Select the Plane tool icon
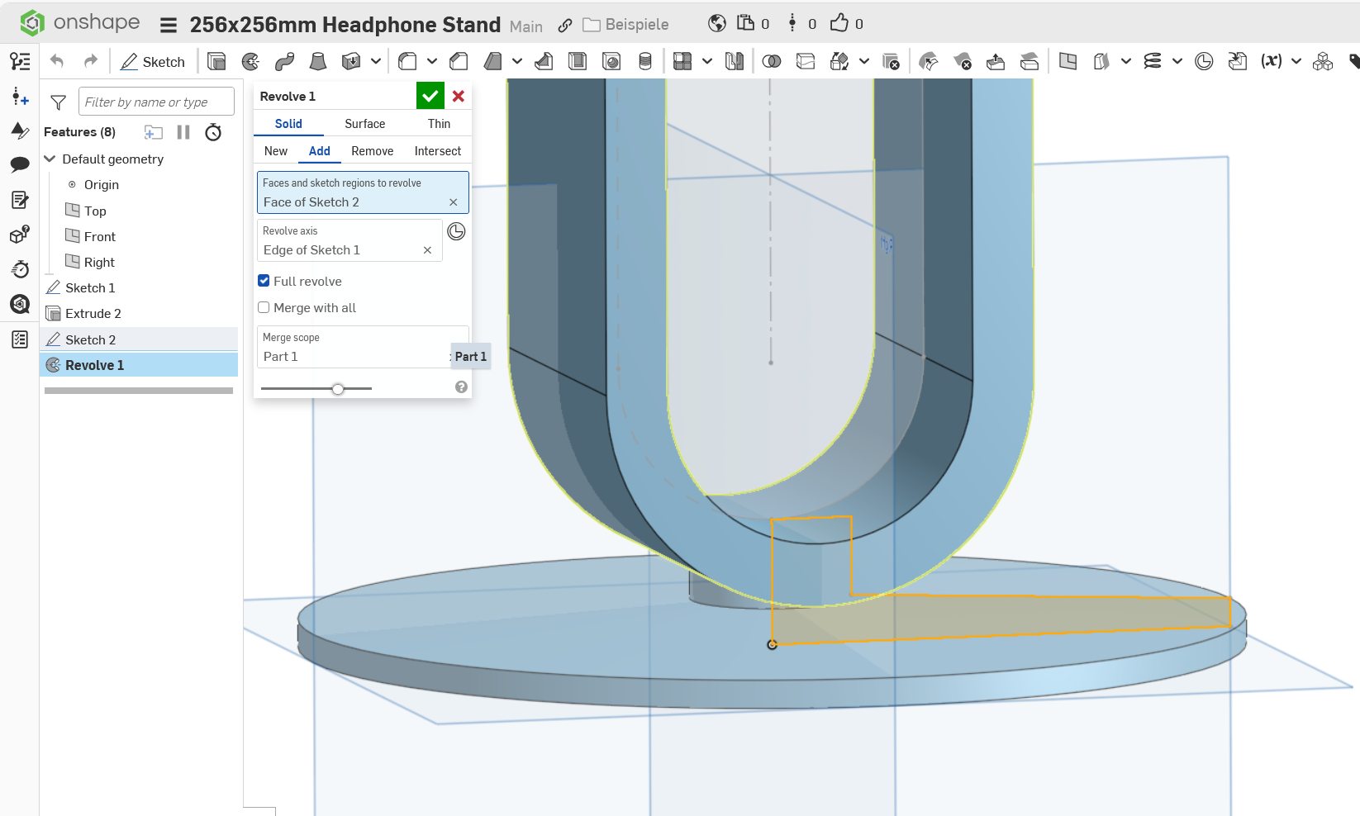1360x816 pixels. [x=1068, y=61]
